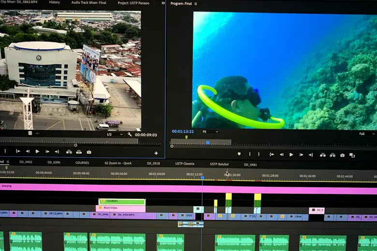
Task: Step forward one frame in Source monitor
Action: pyautogui.click(x=47, y=152)
